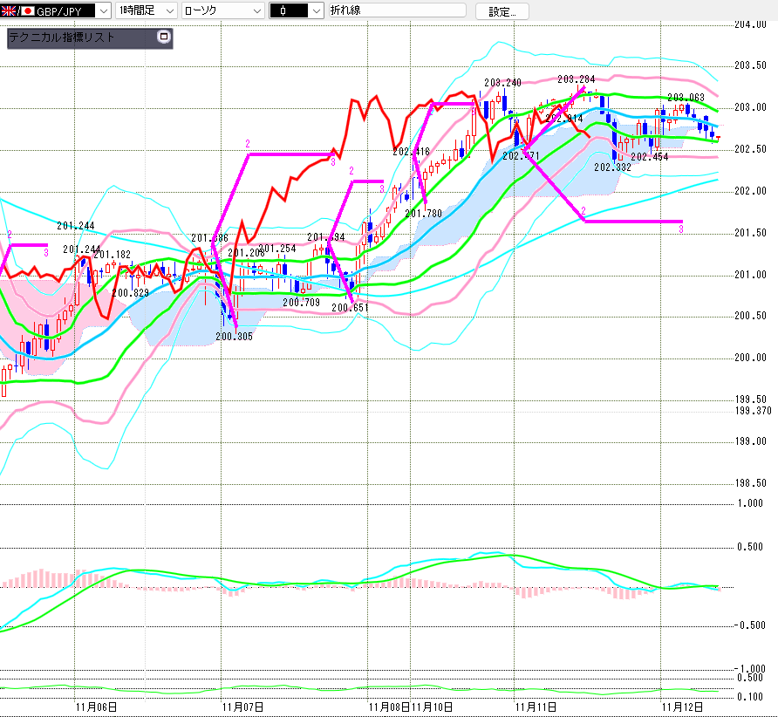This screenshot has height=717, width=778.
Task: Click the 203.063 recent high label
Action: (x=686, y=98)
